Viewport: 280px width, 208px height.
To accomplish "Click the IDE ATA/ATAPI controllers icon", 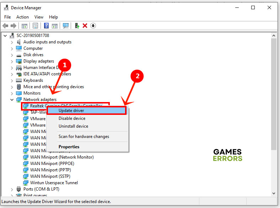I will pyautogui.click(x=19, y=74).
